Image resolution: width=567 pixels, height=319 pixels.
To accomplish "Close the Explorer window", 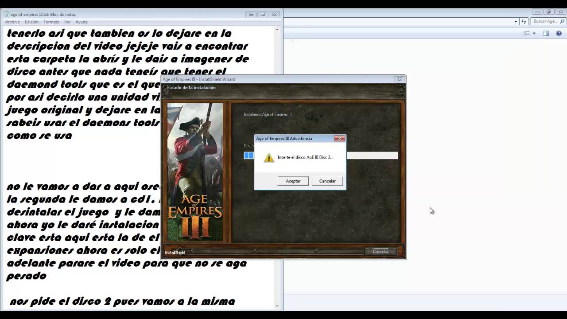I will [x=560, y=12].
